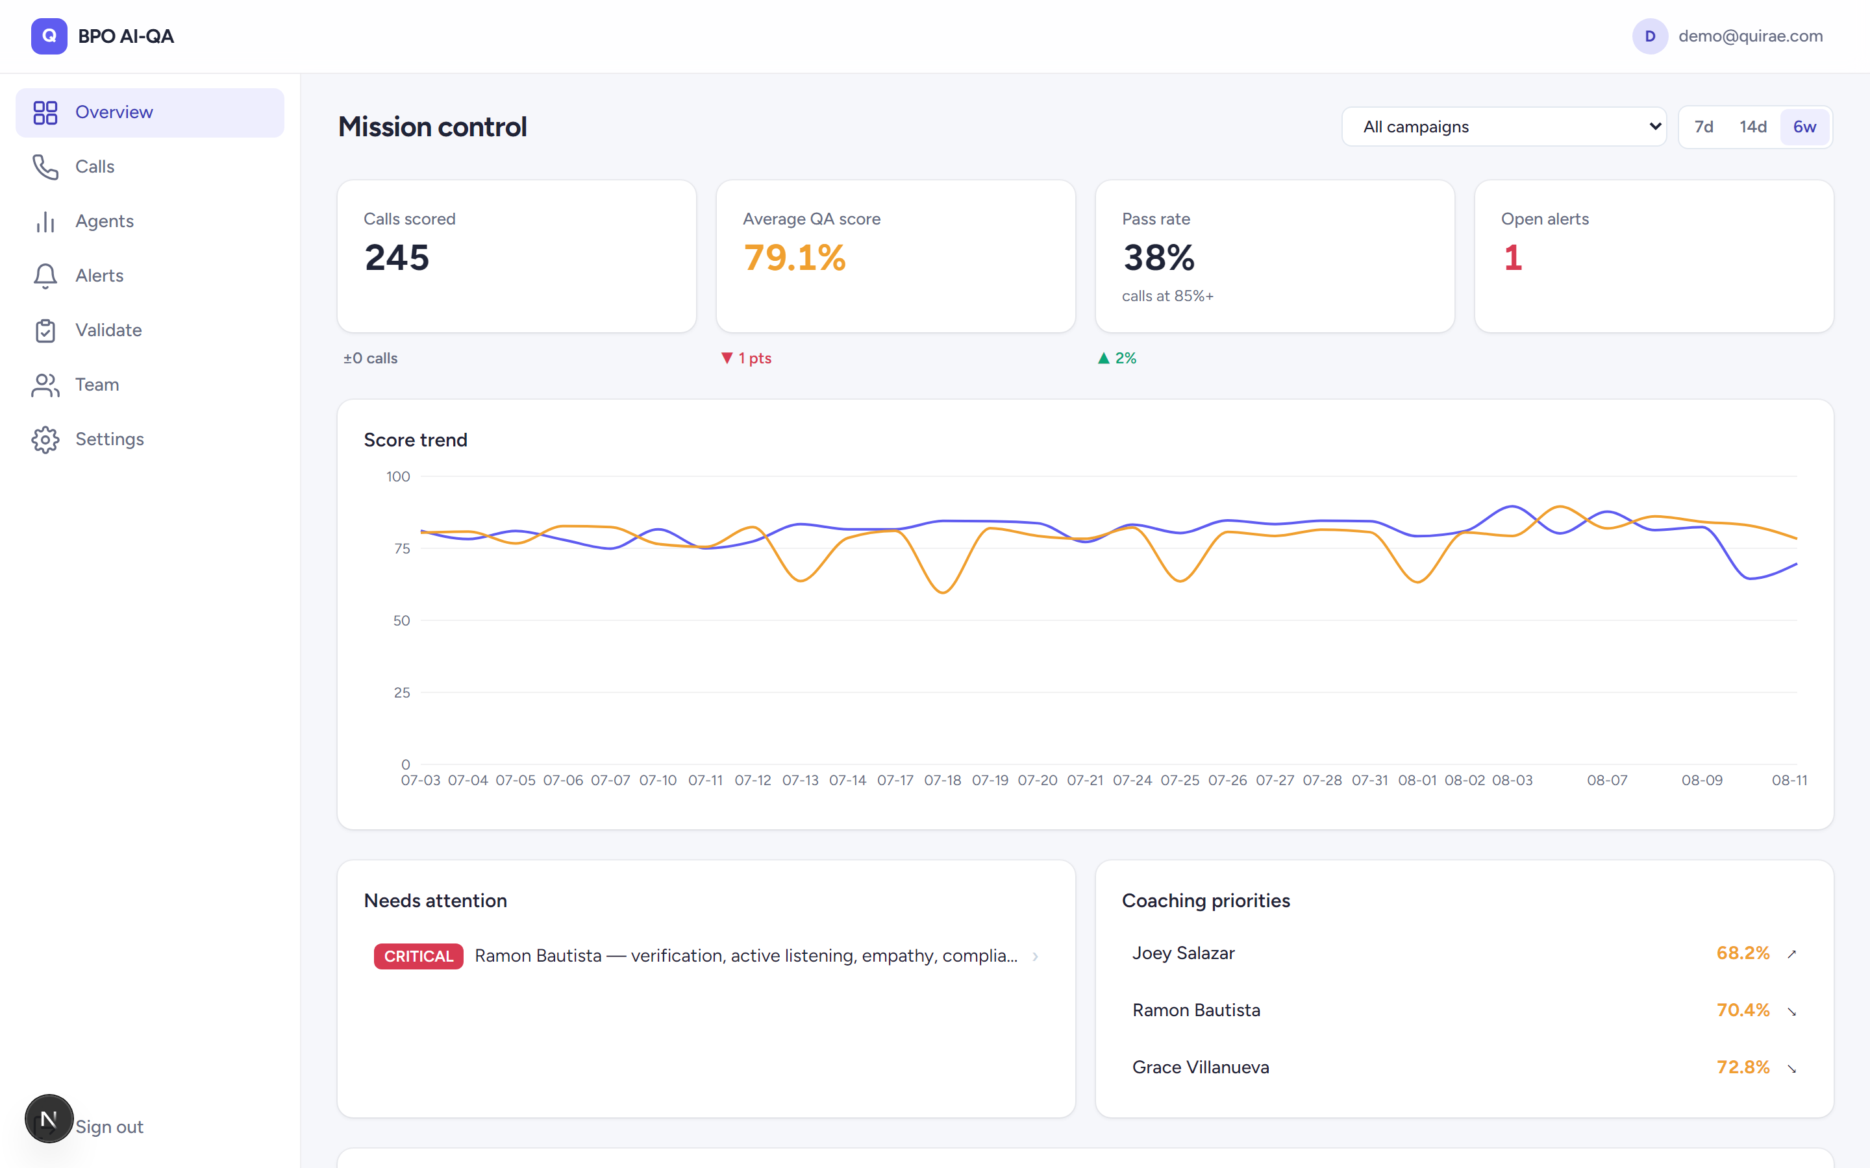Click the Calls phone icon

[45, 167]
